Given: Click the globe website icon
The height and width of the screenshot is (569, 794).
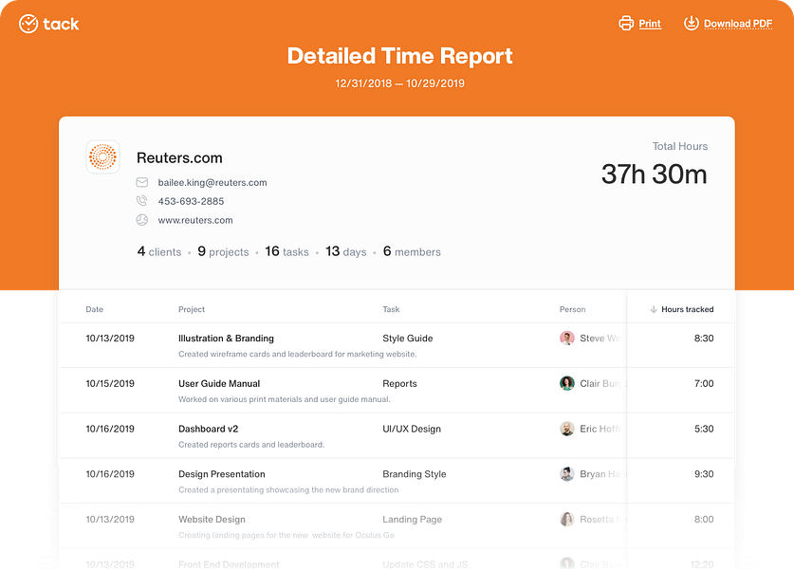Looking at the screenshot, I should pyautogui.click(x=141, y=220).
